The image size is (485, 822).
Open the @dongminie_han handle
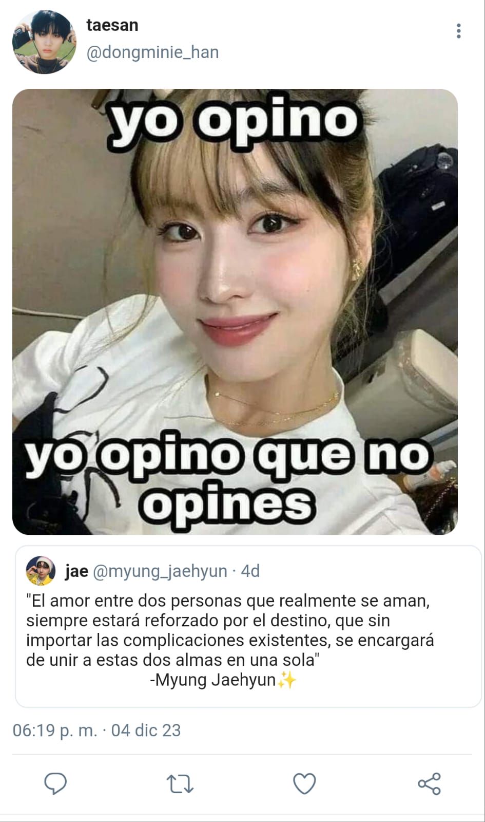(153, 52)
